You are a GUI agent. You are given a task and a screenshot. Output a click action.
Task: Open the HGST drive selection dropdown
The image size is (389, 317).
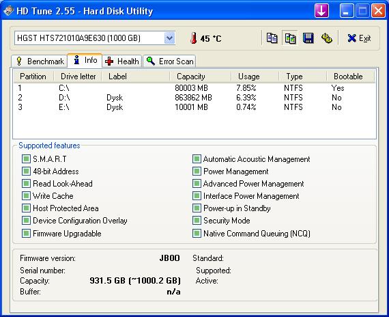(169, 38)
